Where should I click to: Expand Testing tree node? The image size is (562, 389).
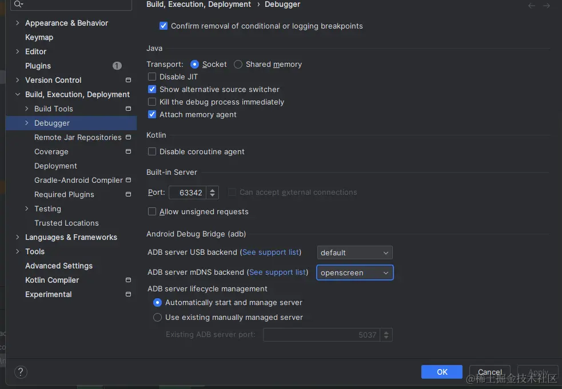click(26, 208)
